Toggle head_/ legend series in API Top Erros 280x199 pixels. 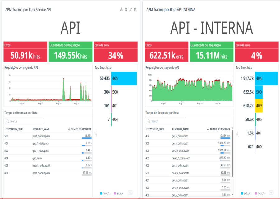[x=105, y=193]
